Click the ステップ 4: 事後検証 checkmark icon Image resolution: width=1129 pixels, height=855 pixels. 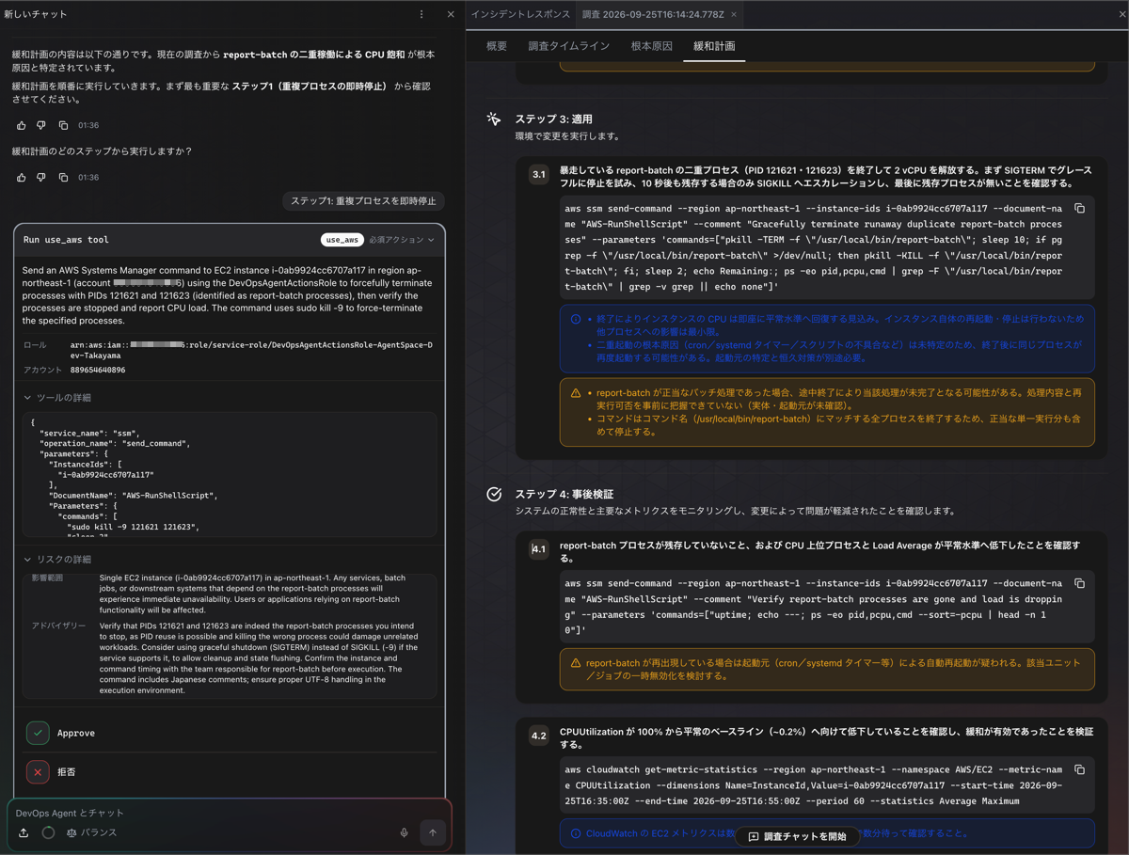[x=494, y=494]
